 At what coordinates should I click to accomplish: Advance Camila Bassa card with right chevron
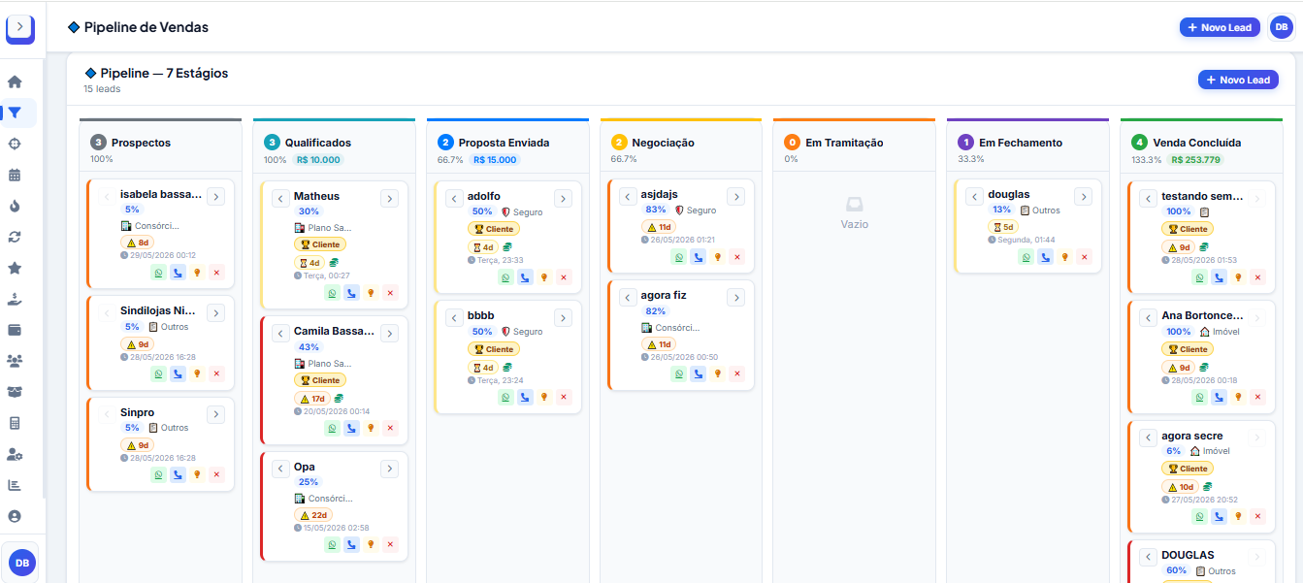[389, 334]
